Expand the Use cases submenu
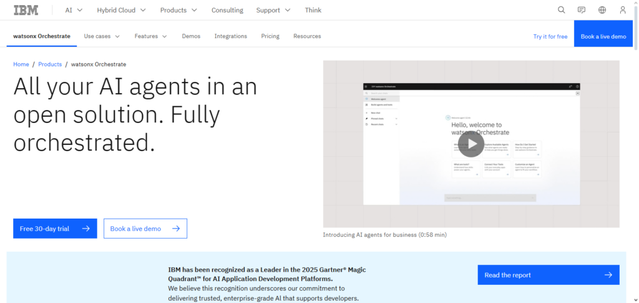Image resolution: width=639 pixels, height=303 pixels. pos(102,36)
